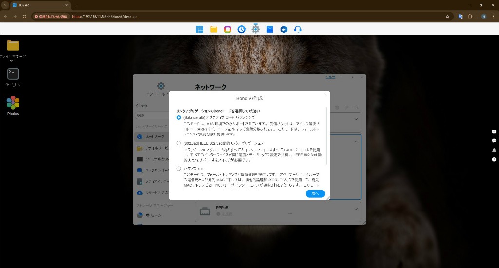Screen dimensions: 499x268
Task: Open the blue clock backup icon in dock
Action: pyautogui.click(x=242, y=29)
